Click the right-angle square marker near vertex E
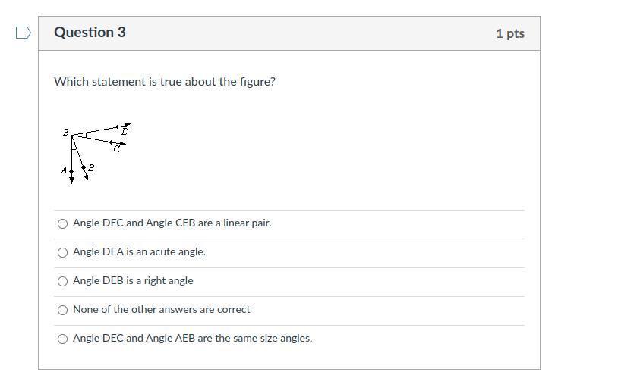 pyautogui.click(x=84, y=136)
